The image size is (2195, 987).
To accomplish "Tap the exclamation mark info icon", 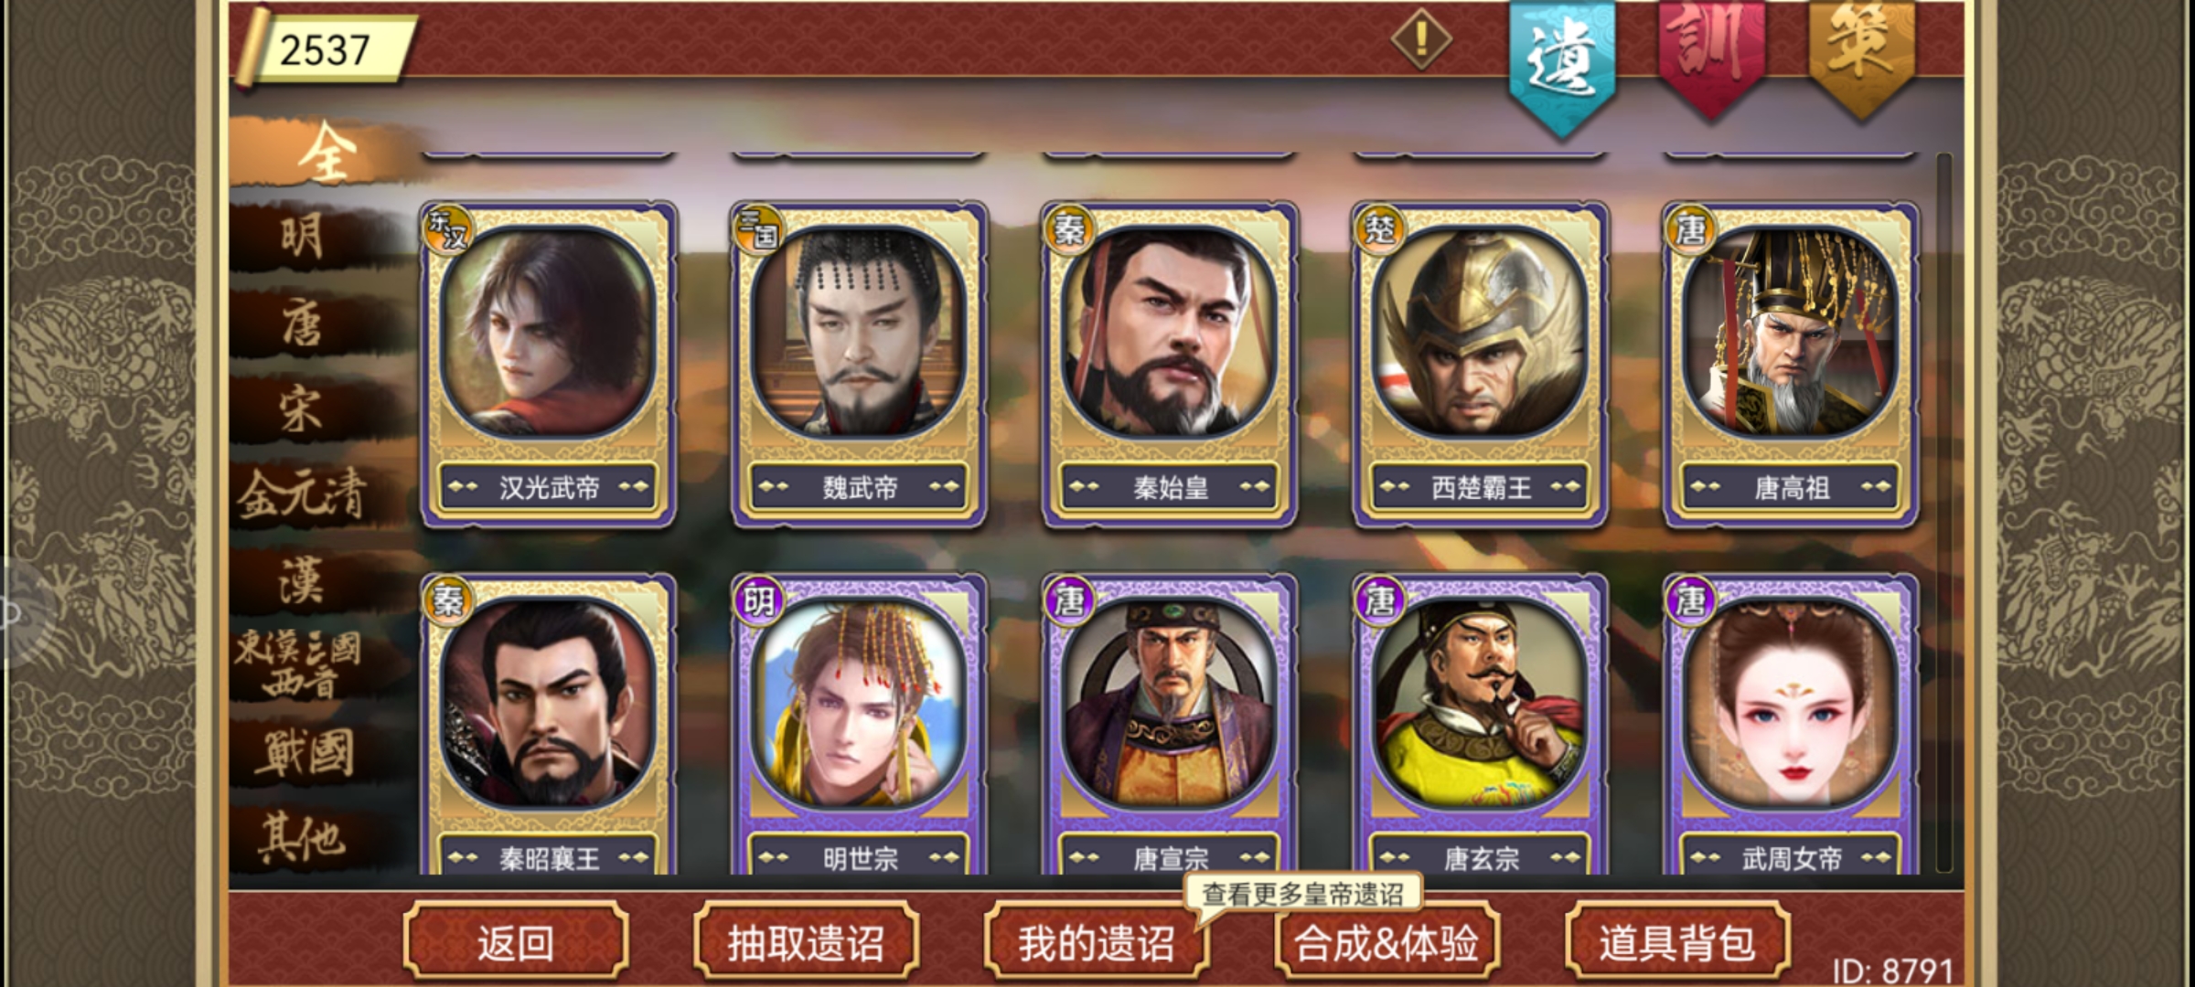I will tap(1420, 39).
